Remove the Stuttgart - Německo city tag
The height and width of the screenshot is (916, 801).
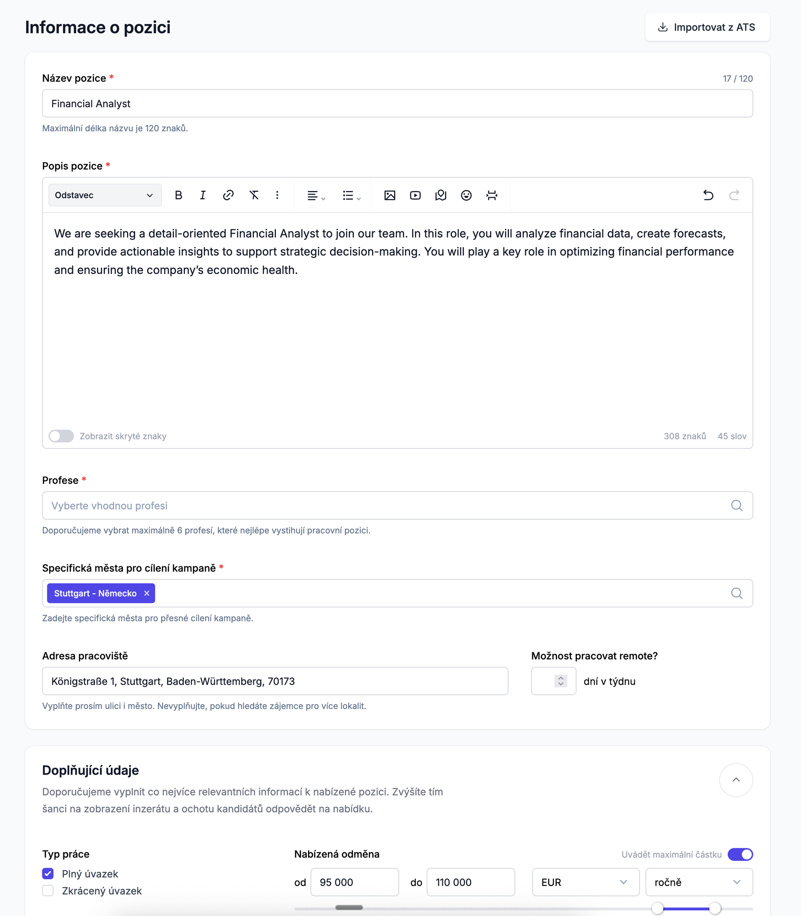[147, 593]
